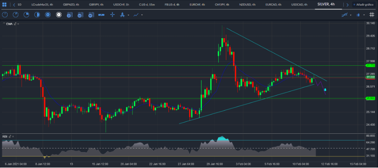
Task: Select the 1-hour timeframe icon
Action: (48, 15)
